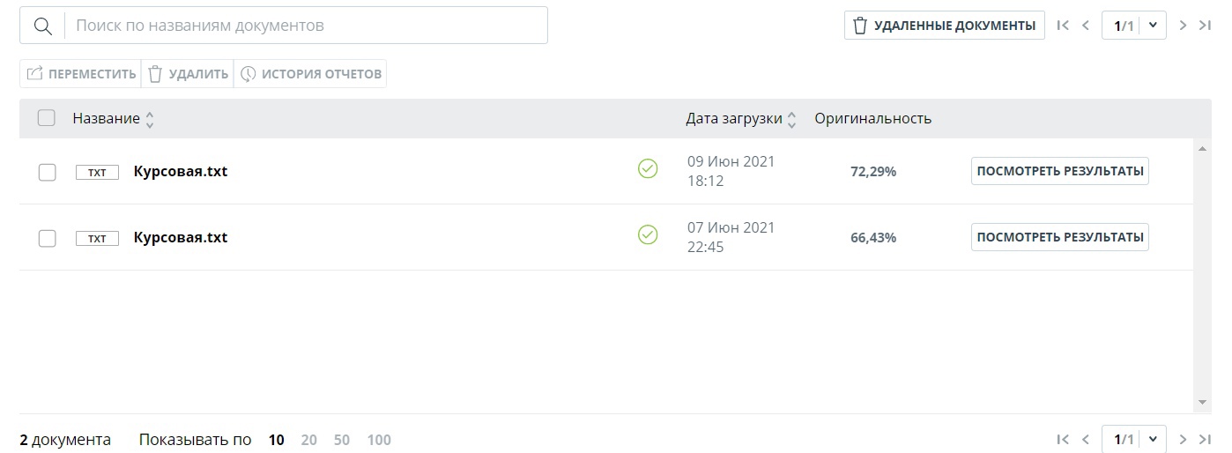Go to last page in top pagination
The width and height of the screenshot is (1232, 453).
click(1206, 26)
